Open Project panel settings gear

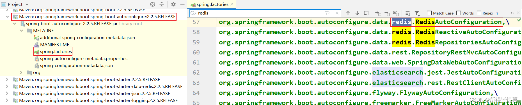coord(173,4)
